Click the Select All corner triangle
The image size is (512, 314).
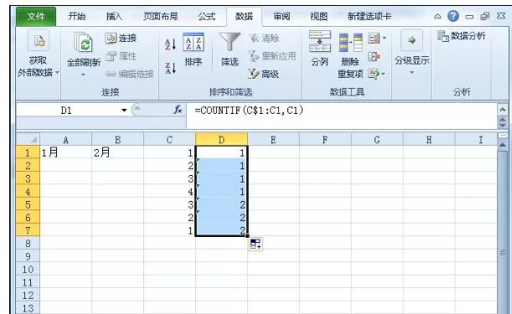coord(28,139)
